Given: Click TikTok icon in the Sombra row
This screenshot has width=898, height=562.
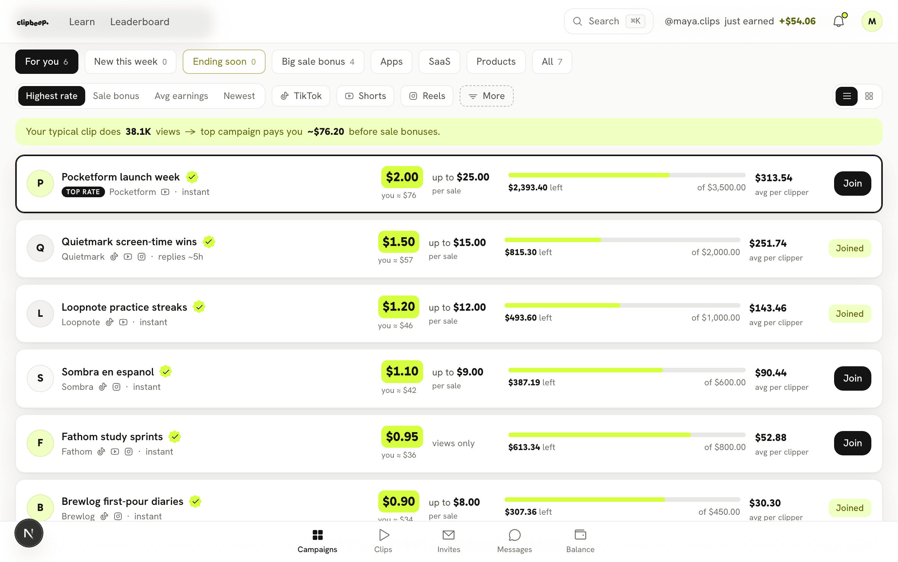Looking at the screenshot, I should (103, 387).
